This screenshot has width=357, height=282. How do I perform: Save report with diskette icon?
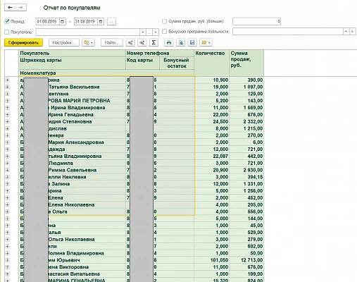click(192, 42)
